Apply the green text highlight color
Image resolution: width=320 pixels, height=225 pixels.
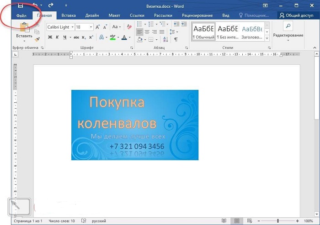(x=112, y=37)
